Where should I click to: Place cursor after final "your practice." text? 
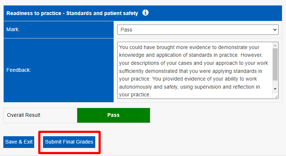151,94
